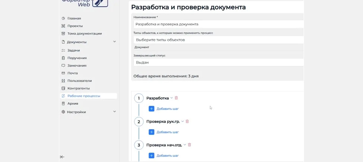The width and height of the screenshot is (363, 162).
Task: Click the Рабочие процессы cycle icon
Action: click(63, 96)
